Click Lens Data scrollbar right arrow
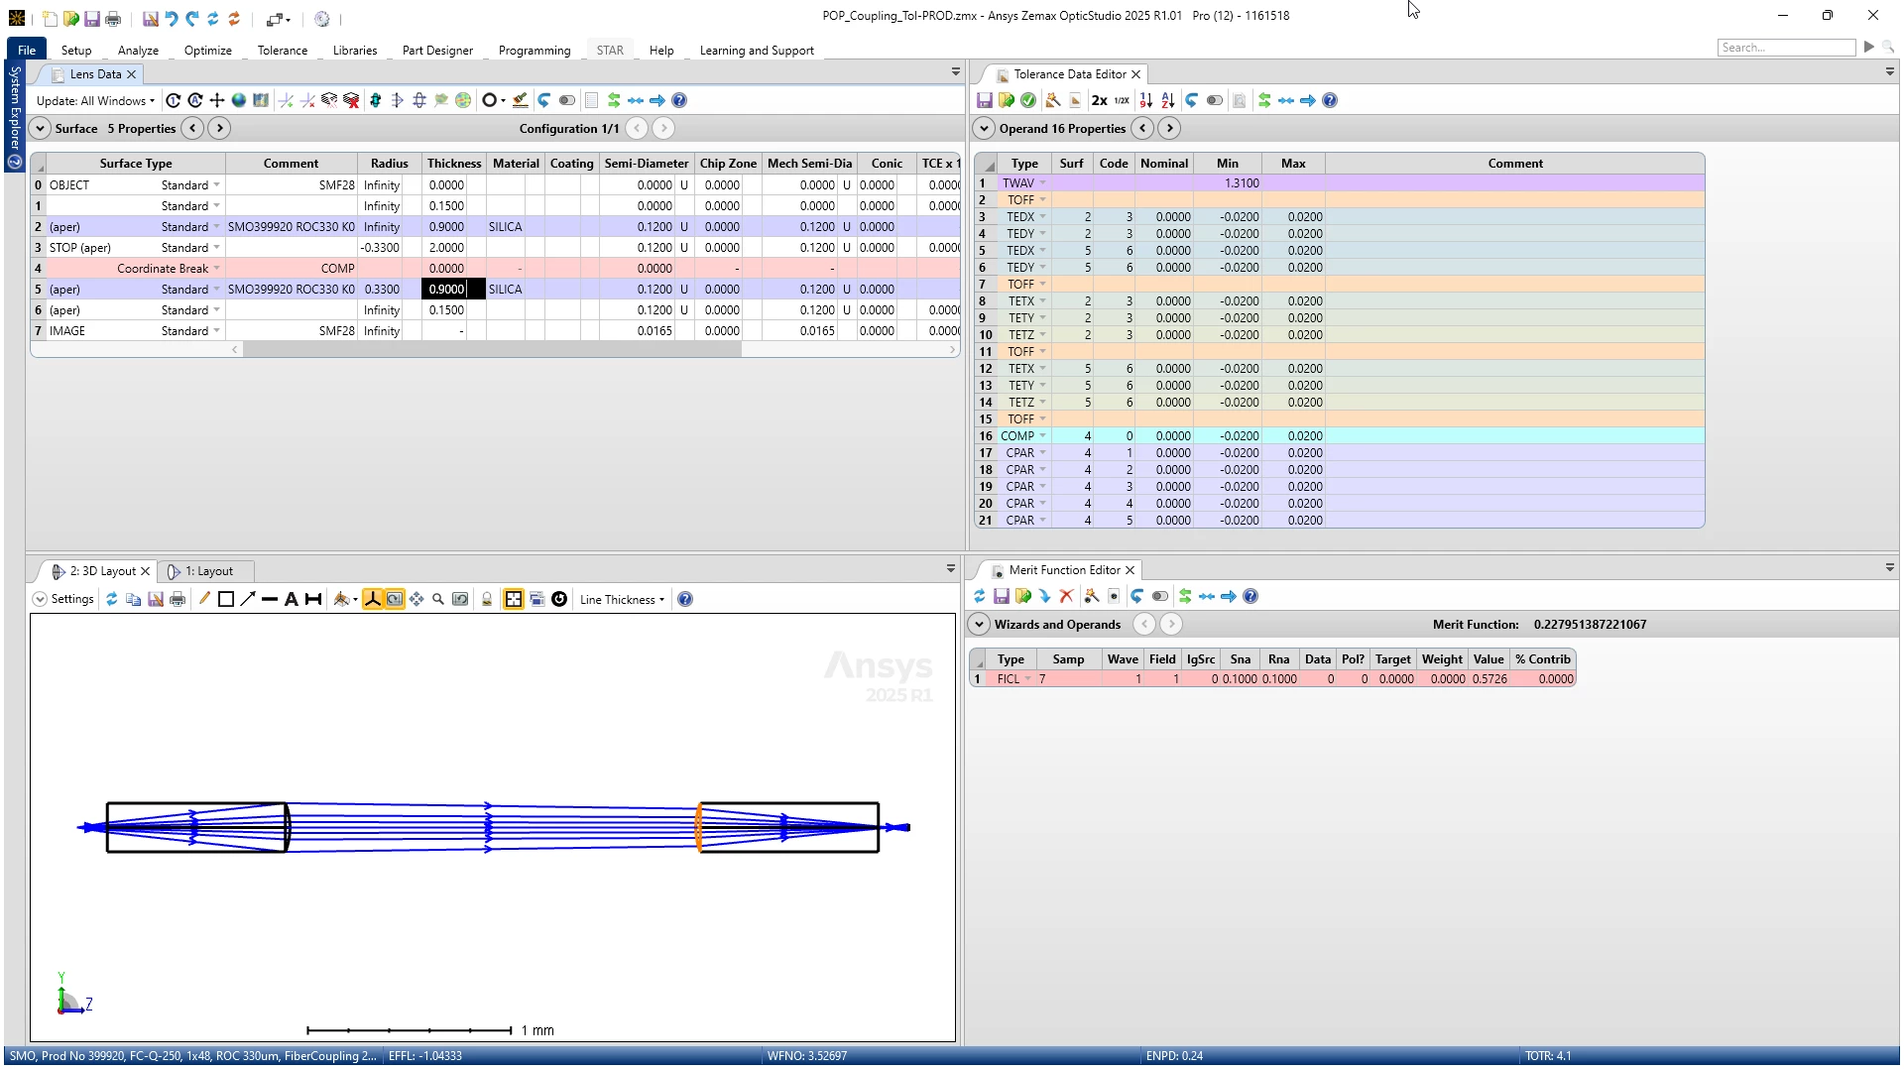 click(952, 349)
